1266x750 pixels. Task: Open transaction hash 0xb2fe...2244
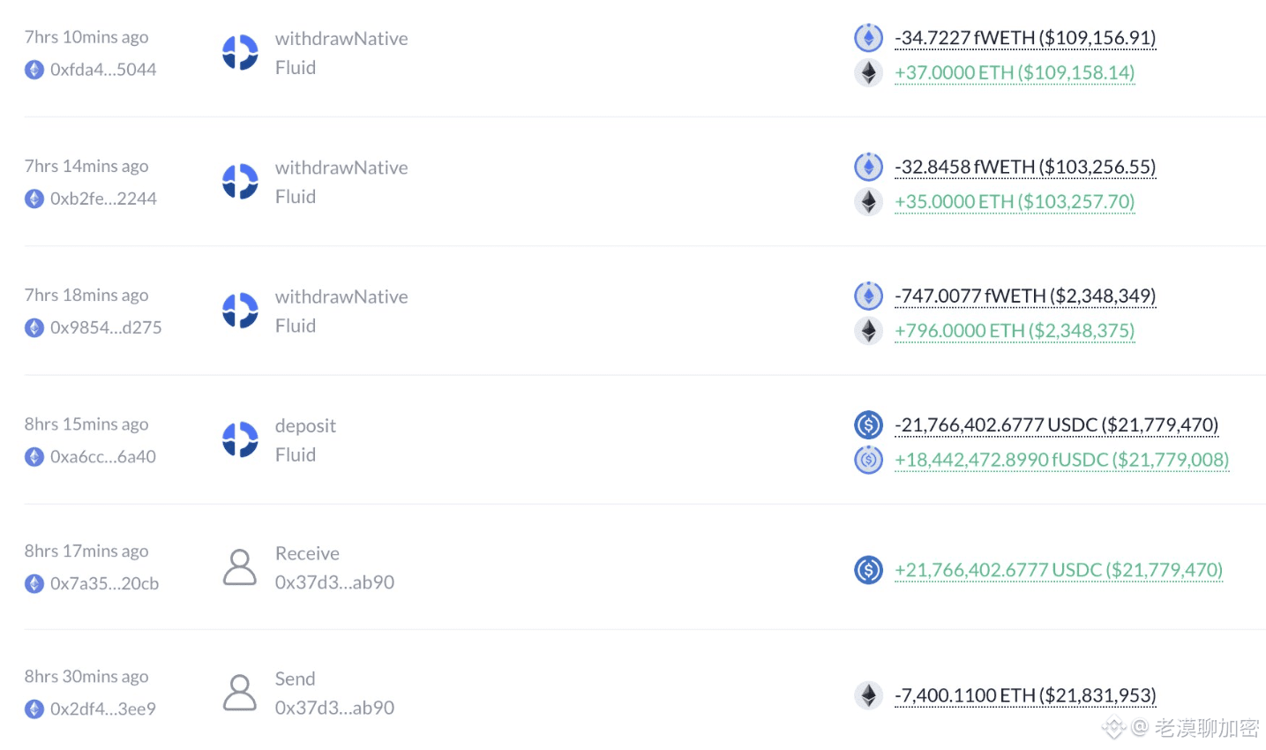pos(103,199)
